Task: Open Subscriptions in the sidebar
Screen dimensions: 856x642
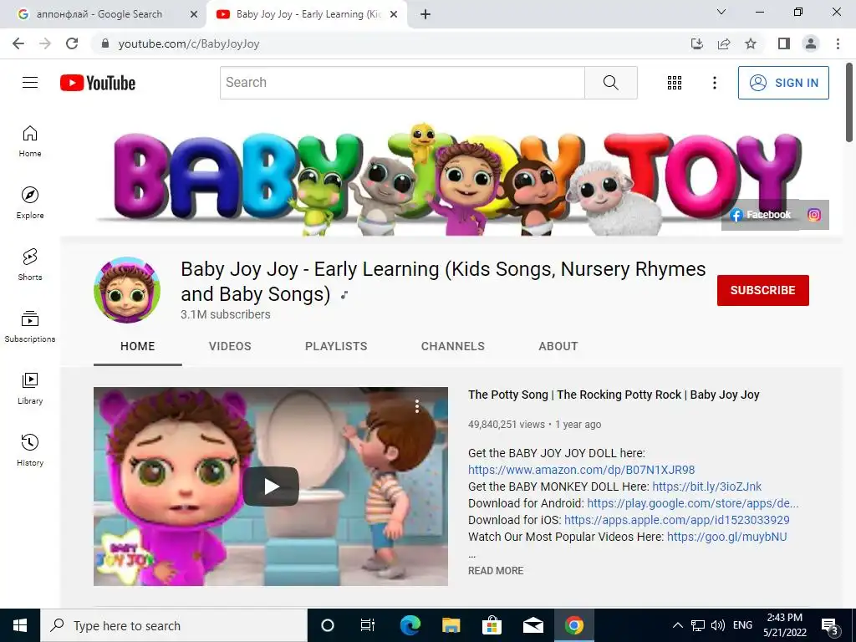Action: tap(30, 327)
